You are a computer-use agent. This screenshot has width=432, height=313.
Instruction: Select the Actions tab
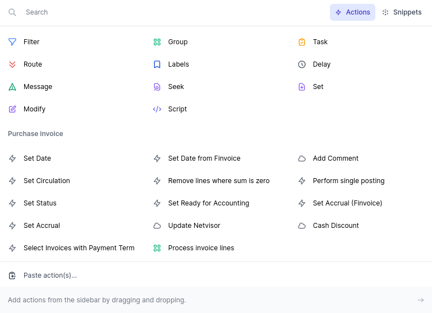(352, 12)
